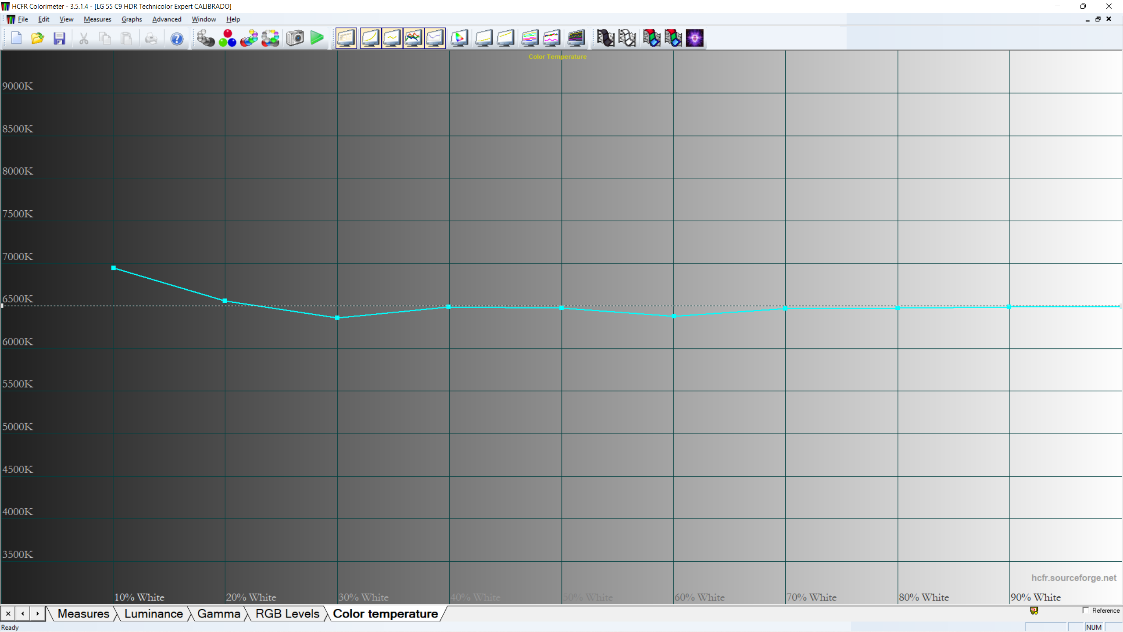Open a file with folder icon
This screenshot has height=632, width=1123.
[38, 38]
